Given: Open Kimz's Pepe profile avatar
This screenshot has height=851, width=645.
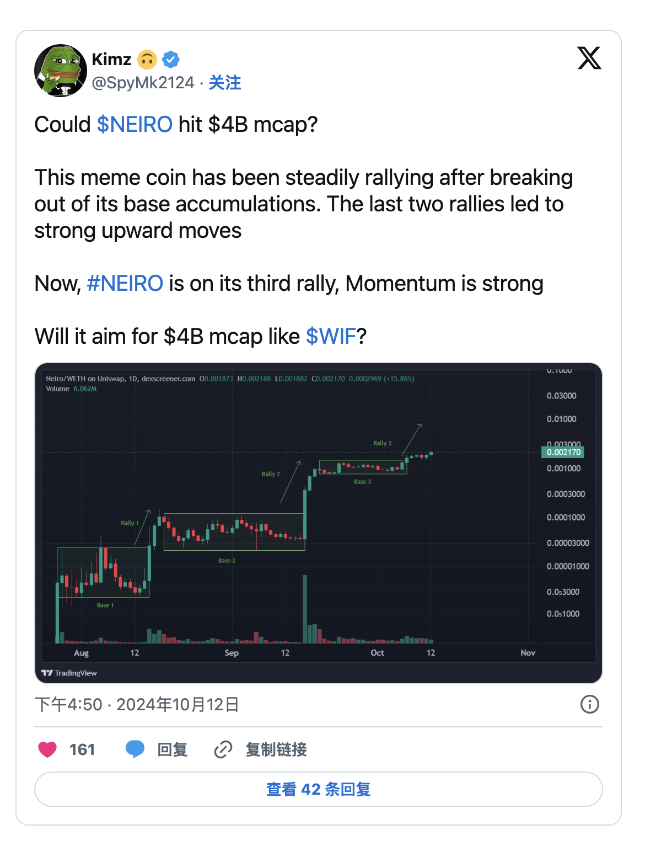Looking at the screenshot, I should point(61,71).
